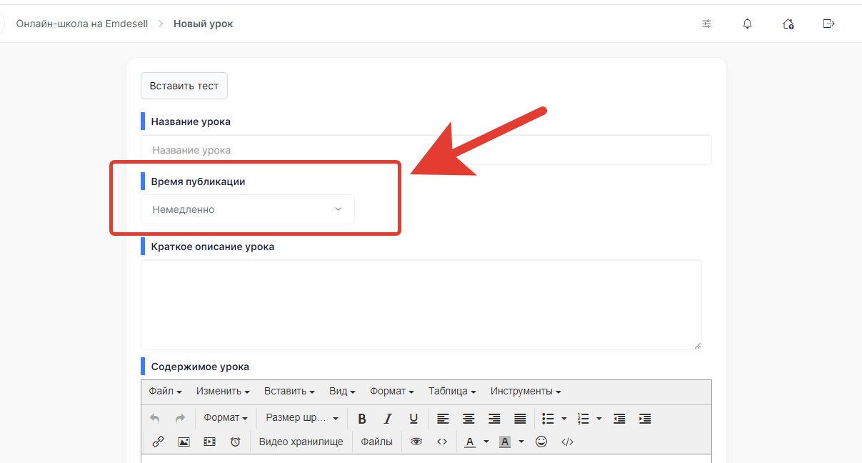This screenshot has width=862, height=463.
Task: Expand the bullet list style arrow
Action: [x=564, y=419]
